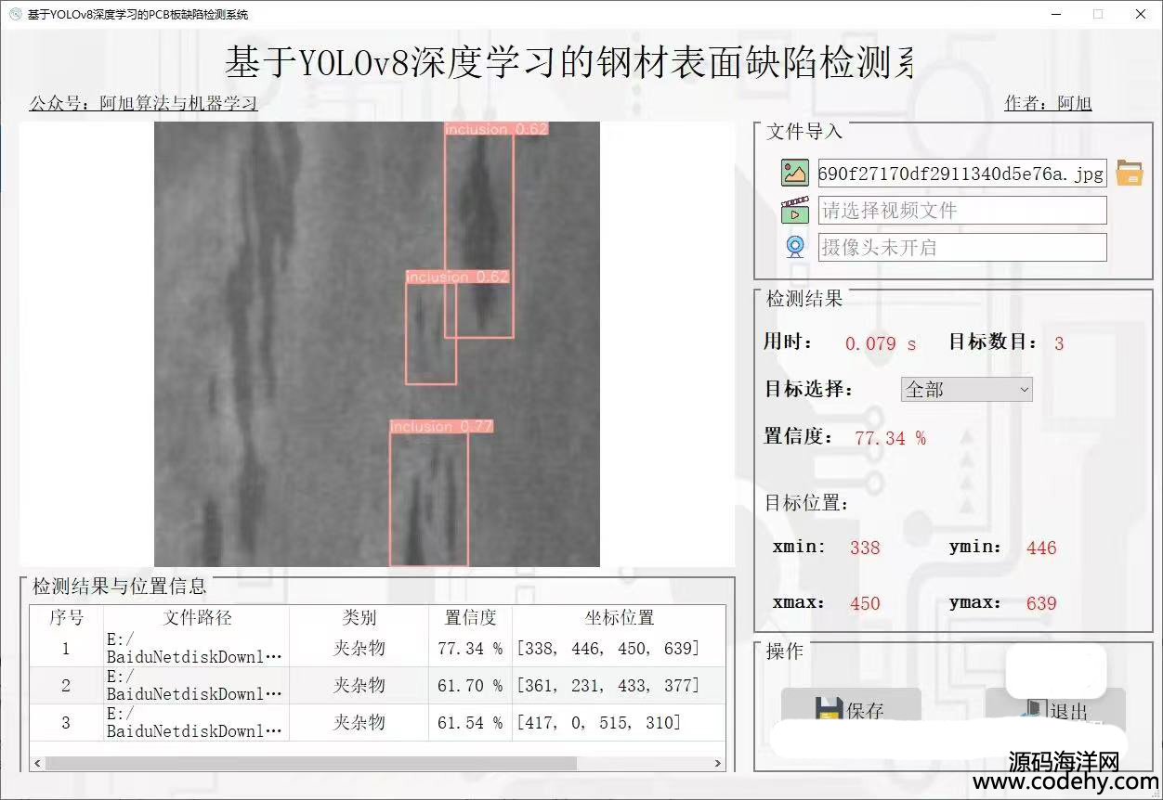The image size is (1163, 800).
Task: Click the ymin value 446
Action: point(1041,548)
